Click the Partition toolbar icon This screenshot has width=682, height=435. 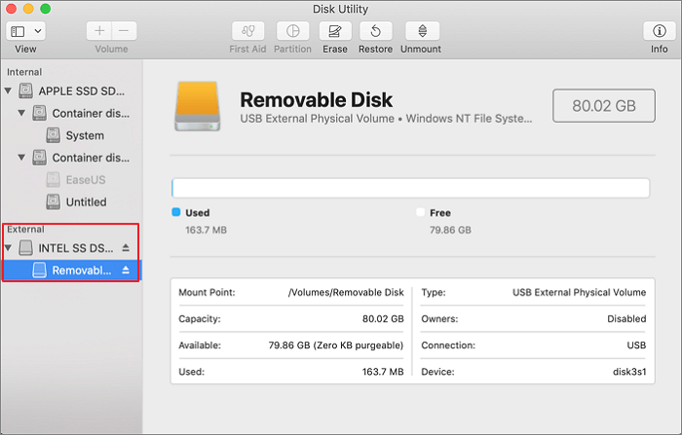point(292,31)
